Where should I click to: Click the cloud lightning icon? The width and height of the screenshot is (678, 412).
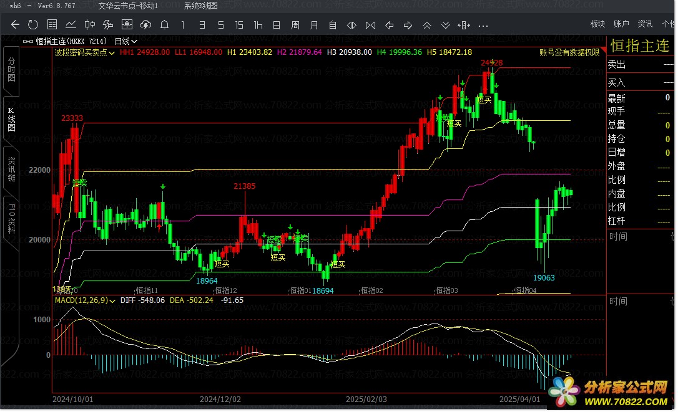click(145, 25)
